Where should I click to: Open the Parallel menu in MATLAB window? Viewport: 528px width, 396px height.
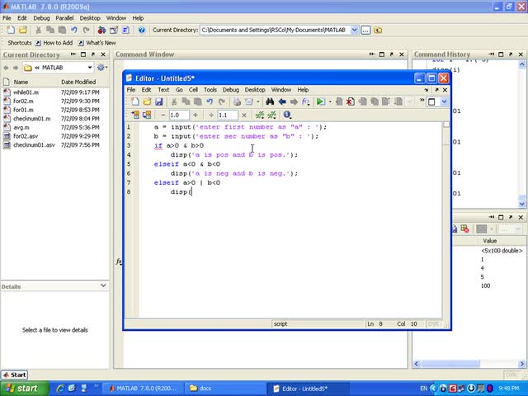point(64,17)
